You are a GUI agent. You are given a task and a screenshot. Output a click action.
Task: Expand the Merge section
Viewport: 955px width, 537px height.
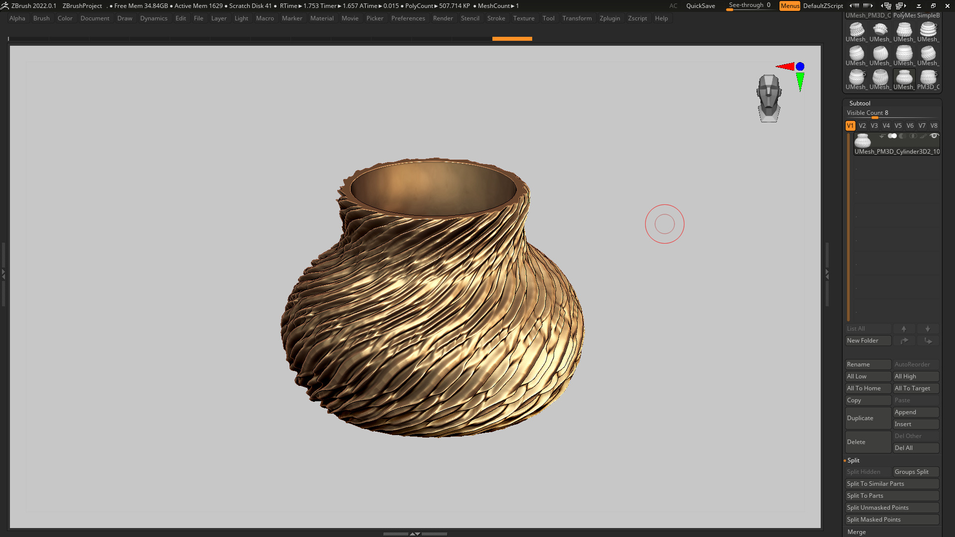point(857,532)
